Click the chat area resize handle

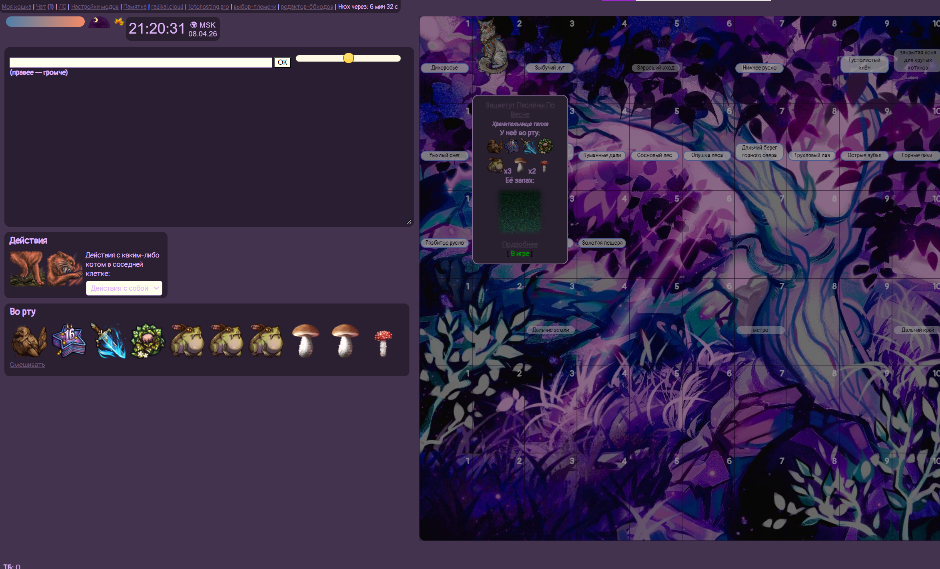coord(409,222)
